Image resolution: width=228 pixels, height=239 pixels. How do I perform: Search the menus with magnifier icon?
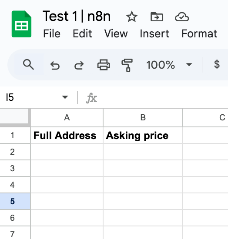28,65
